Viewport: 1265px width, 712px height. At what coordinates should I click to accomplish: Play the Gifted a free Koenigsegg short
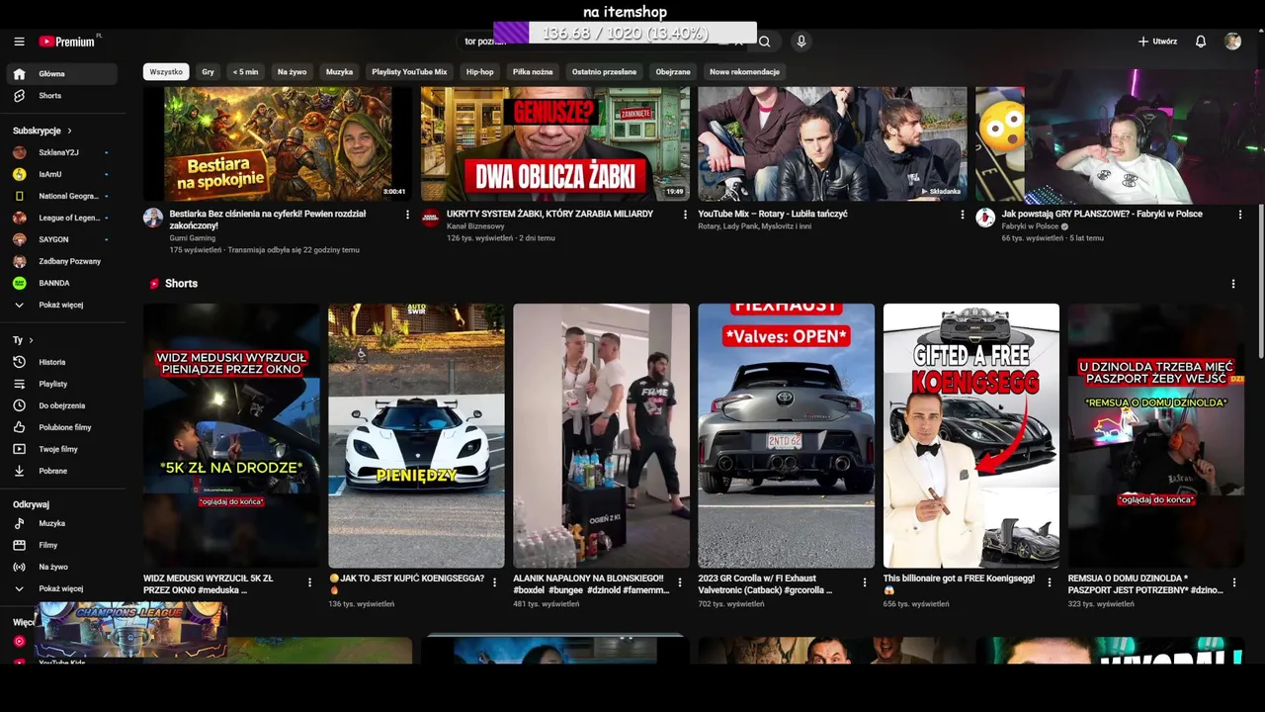(x=970, y=435)
